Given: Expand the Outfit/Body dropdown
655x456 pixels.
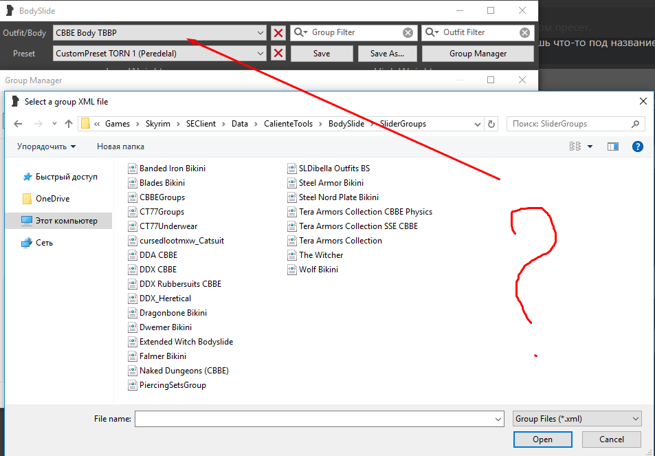Looking at the screenshot, I should pyautogui.click(x=260, y=32).
